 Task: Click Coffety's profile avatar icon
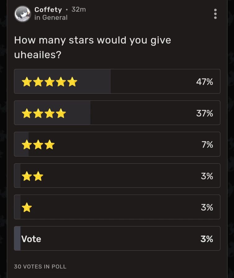point(22,14)
